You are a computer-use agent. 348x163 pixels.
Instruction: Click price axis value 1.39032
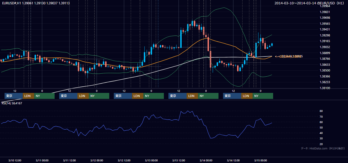pos(325,47)
